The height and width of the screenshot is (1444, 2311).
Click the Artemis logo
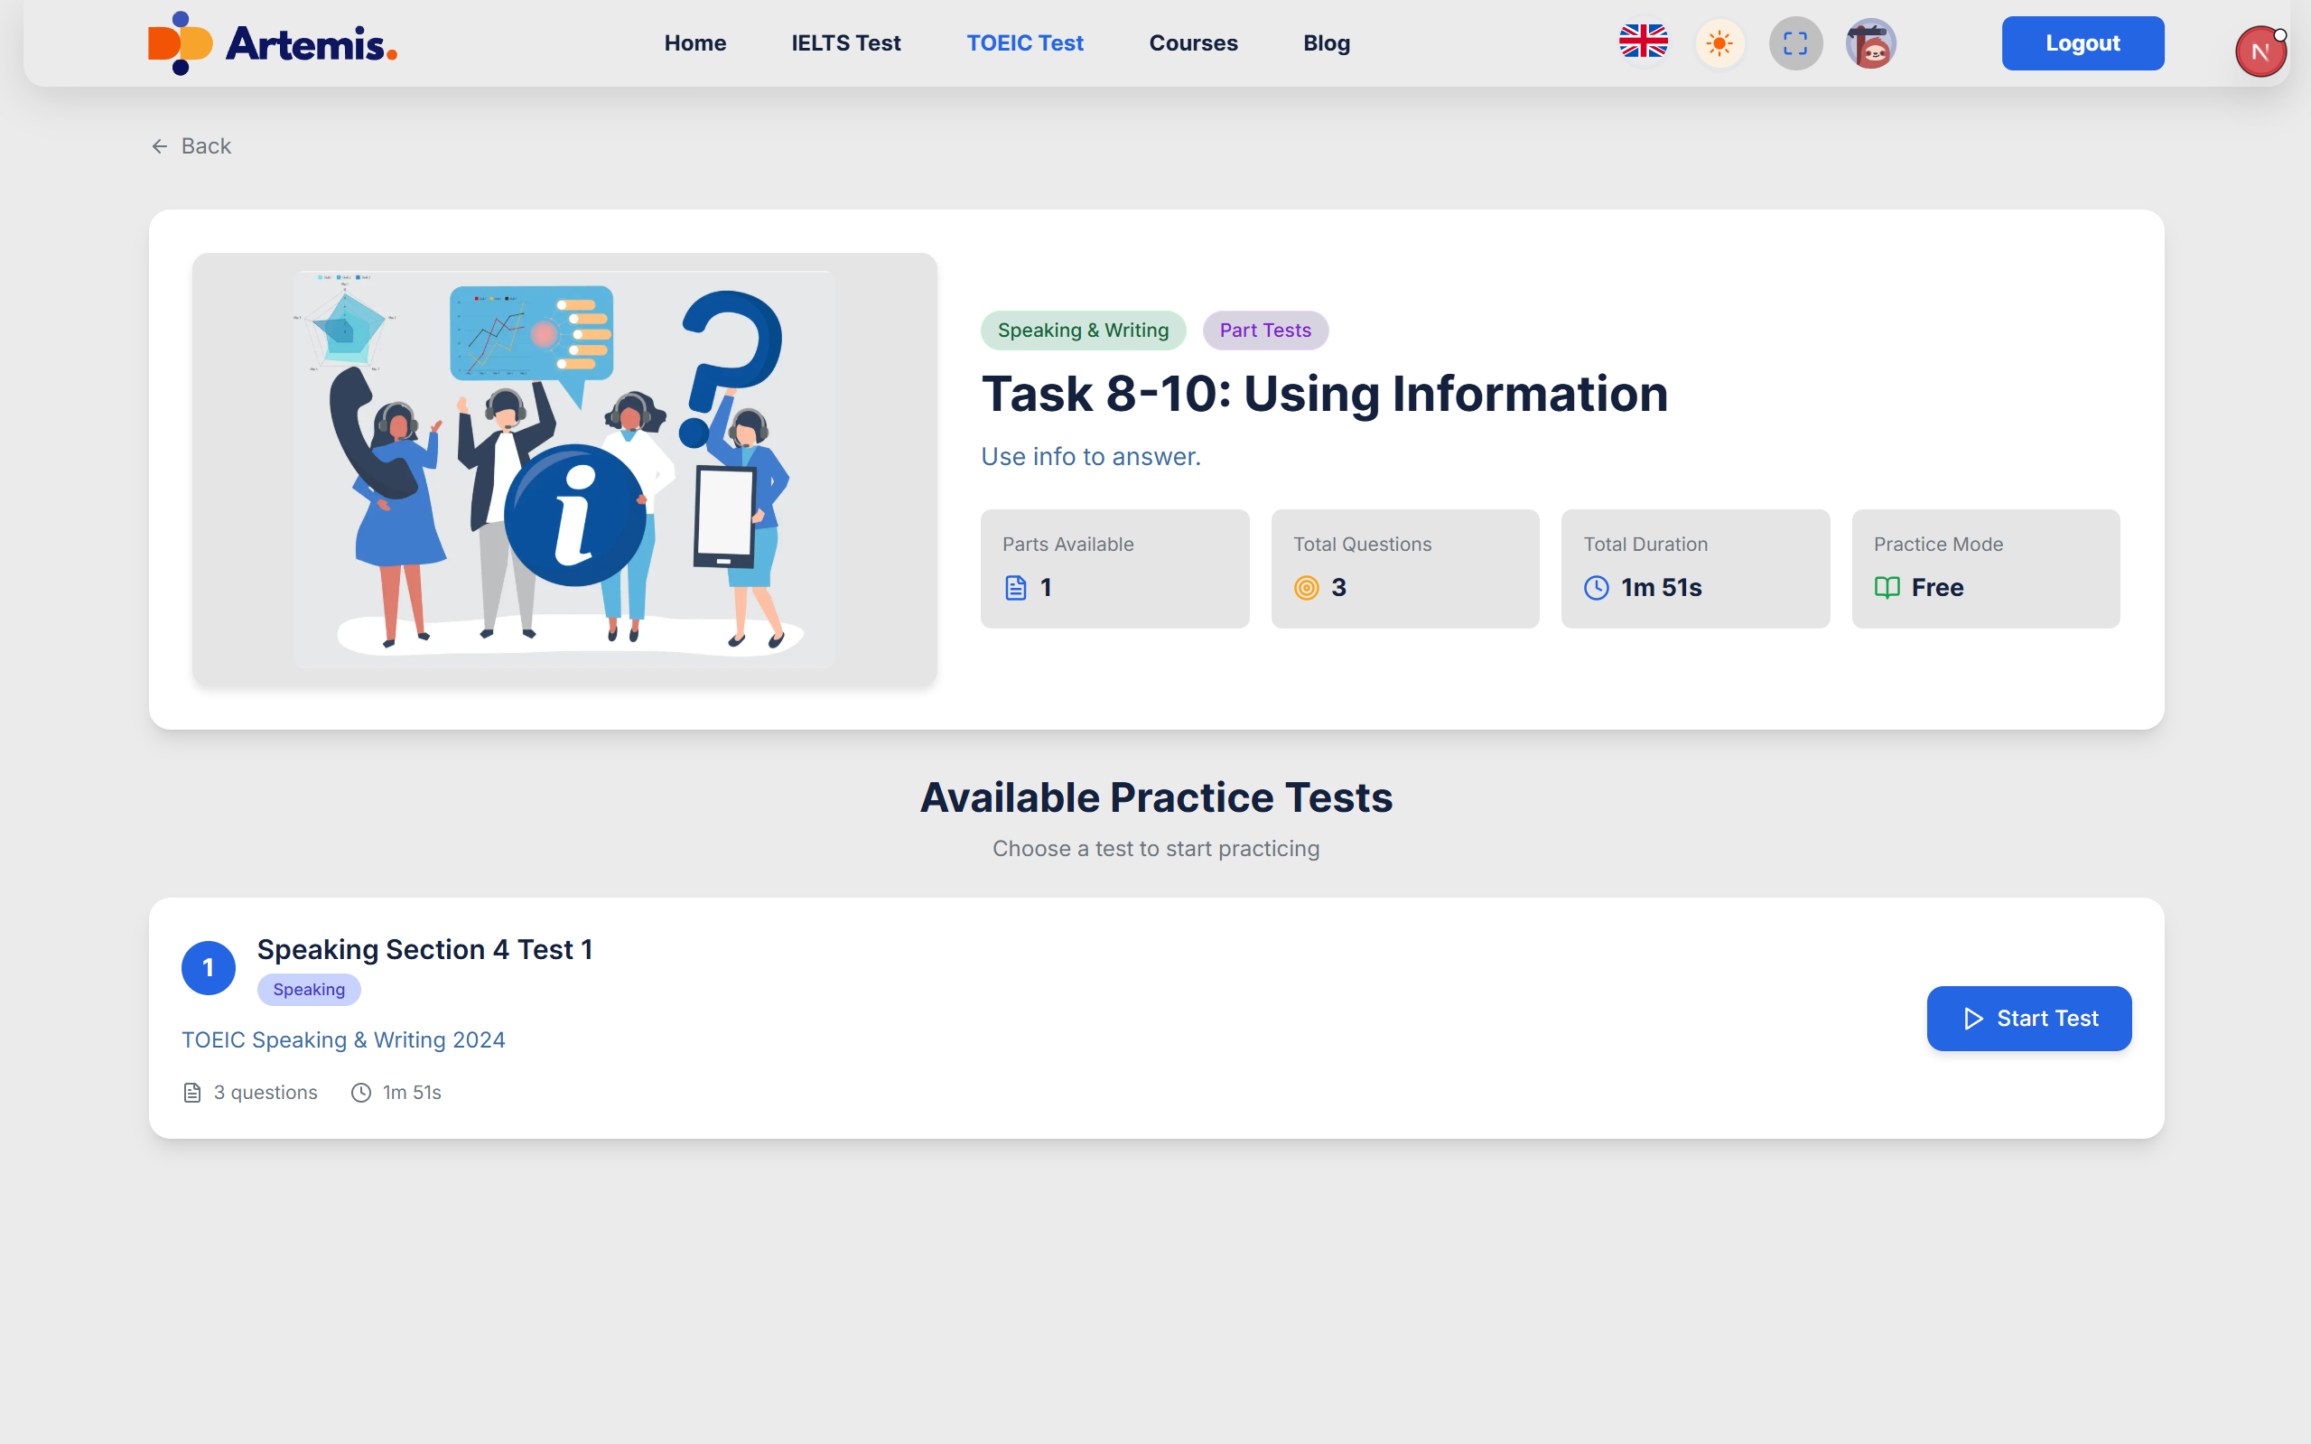click(x=272, y=43)
